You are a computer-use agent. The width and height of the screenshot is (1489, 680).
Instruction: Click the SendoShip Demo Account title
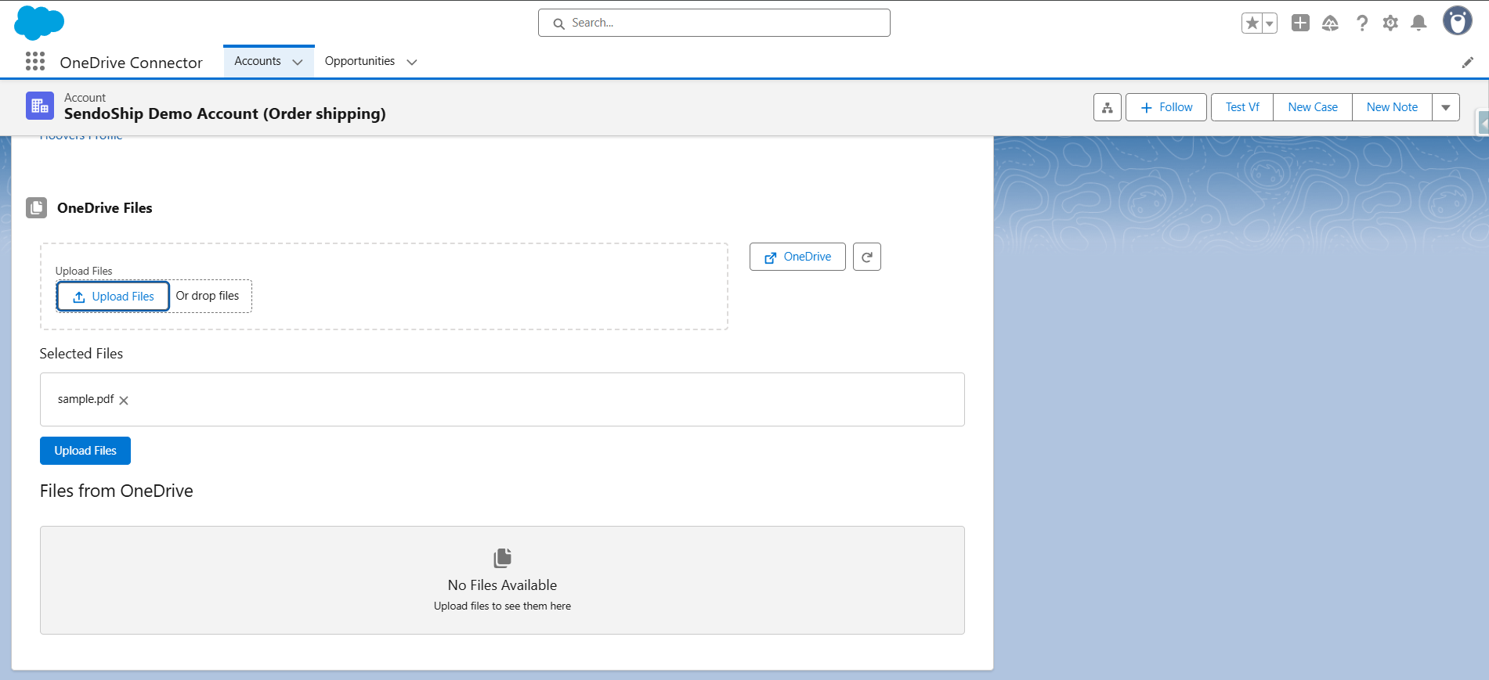[225, 113]
